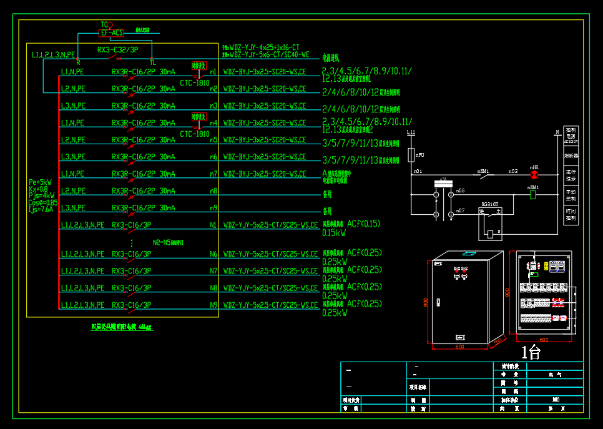The image size is (603, 429).
Task: Click the 运行指示 legend cell
Action: coord(571,175)
